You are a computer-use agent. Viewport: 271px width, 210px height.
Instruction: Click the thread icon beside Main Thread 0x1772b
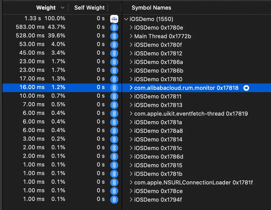point(114,36)
